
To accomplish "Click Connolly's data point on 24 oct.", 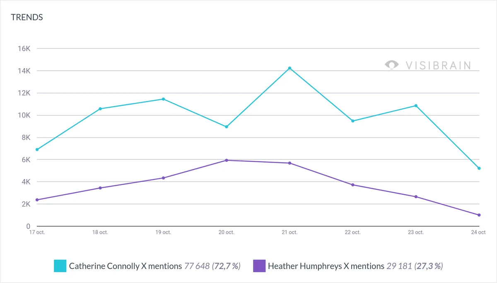I will point(479,168).
